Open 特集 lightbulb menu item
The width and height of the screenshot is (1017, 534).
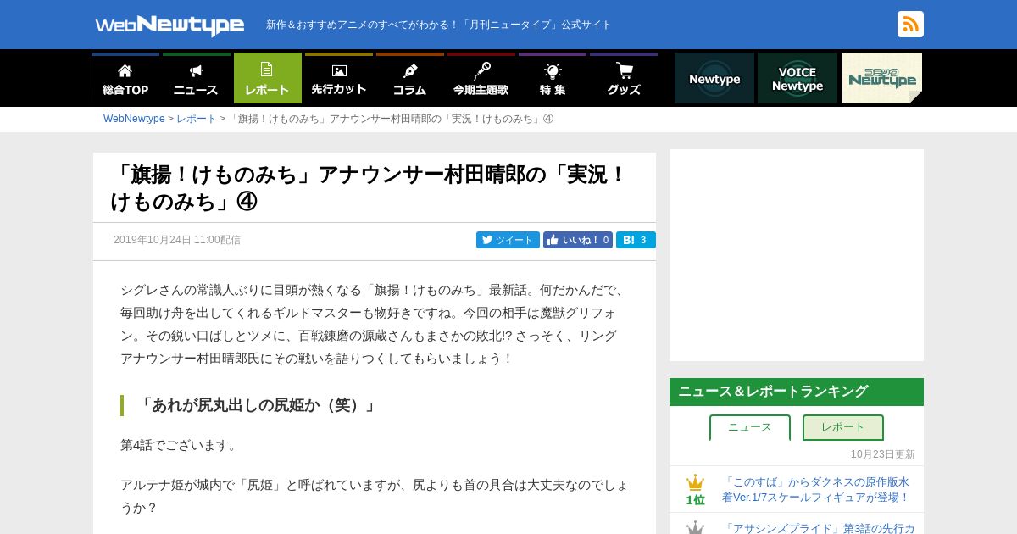tap(552, 79)
